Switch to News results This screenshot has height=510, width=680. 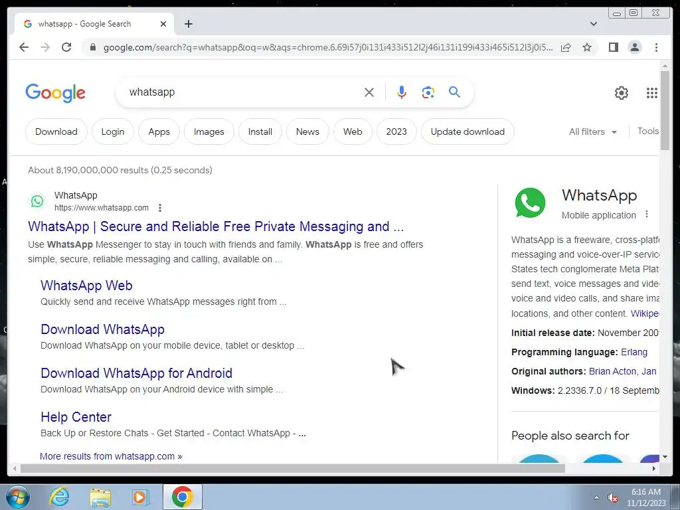click(x=307, y=131)
